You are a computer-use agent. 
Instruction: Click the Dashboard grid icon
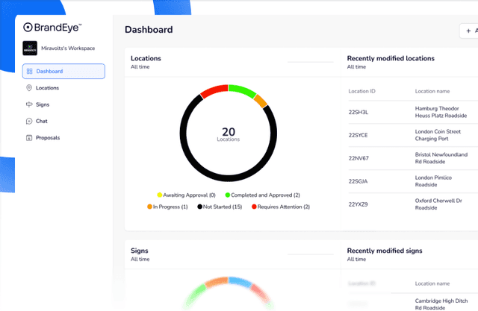tap(29, 71)
